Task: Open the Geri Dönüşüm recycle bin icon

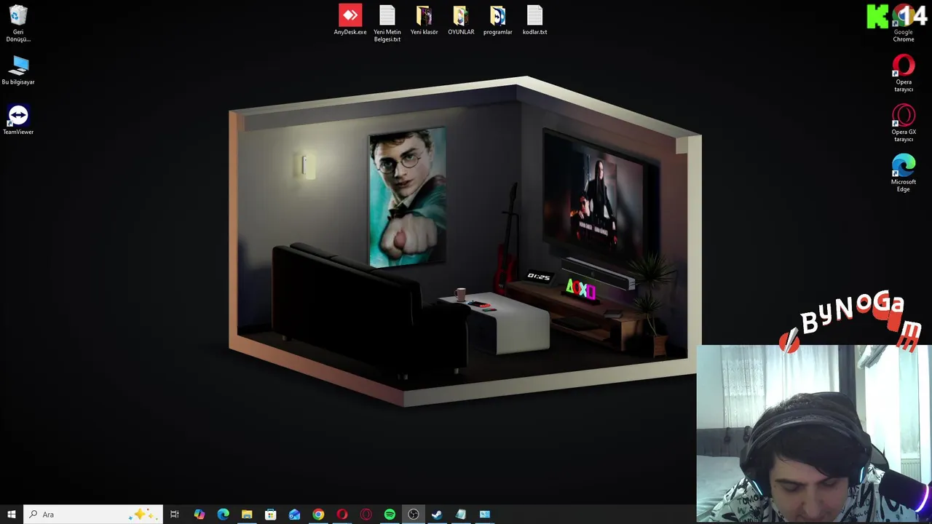Action: [18, 23]
